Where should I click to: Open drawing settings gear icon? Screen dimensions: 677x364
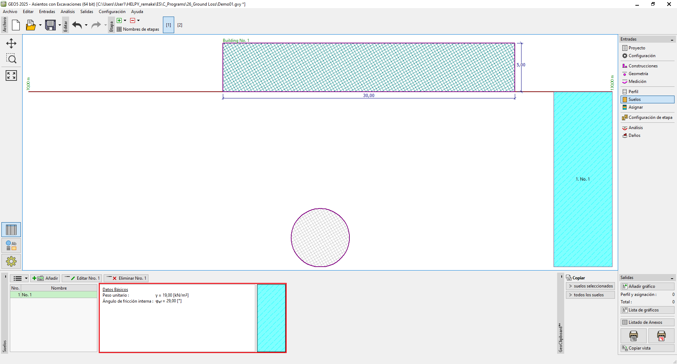click(x=11, y=261)
